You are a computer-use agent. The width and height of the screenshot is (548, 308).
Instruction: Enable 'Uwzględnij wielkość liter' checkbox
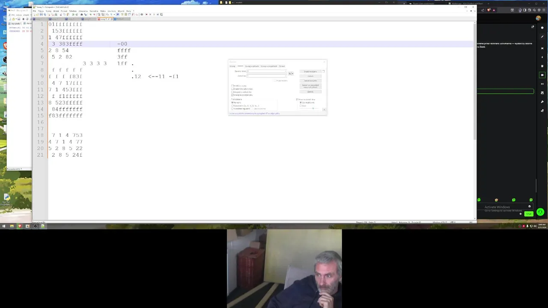(x=232, y=92)
